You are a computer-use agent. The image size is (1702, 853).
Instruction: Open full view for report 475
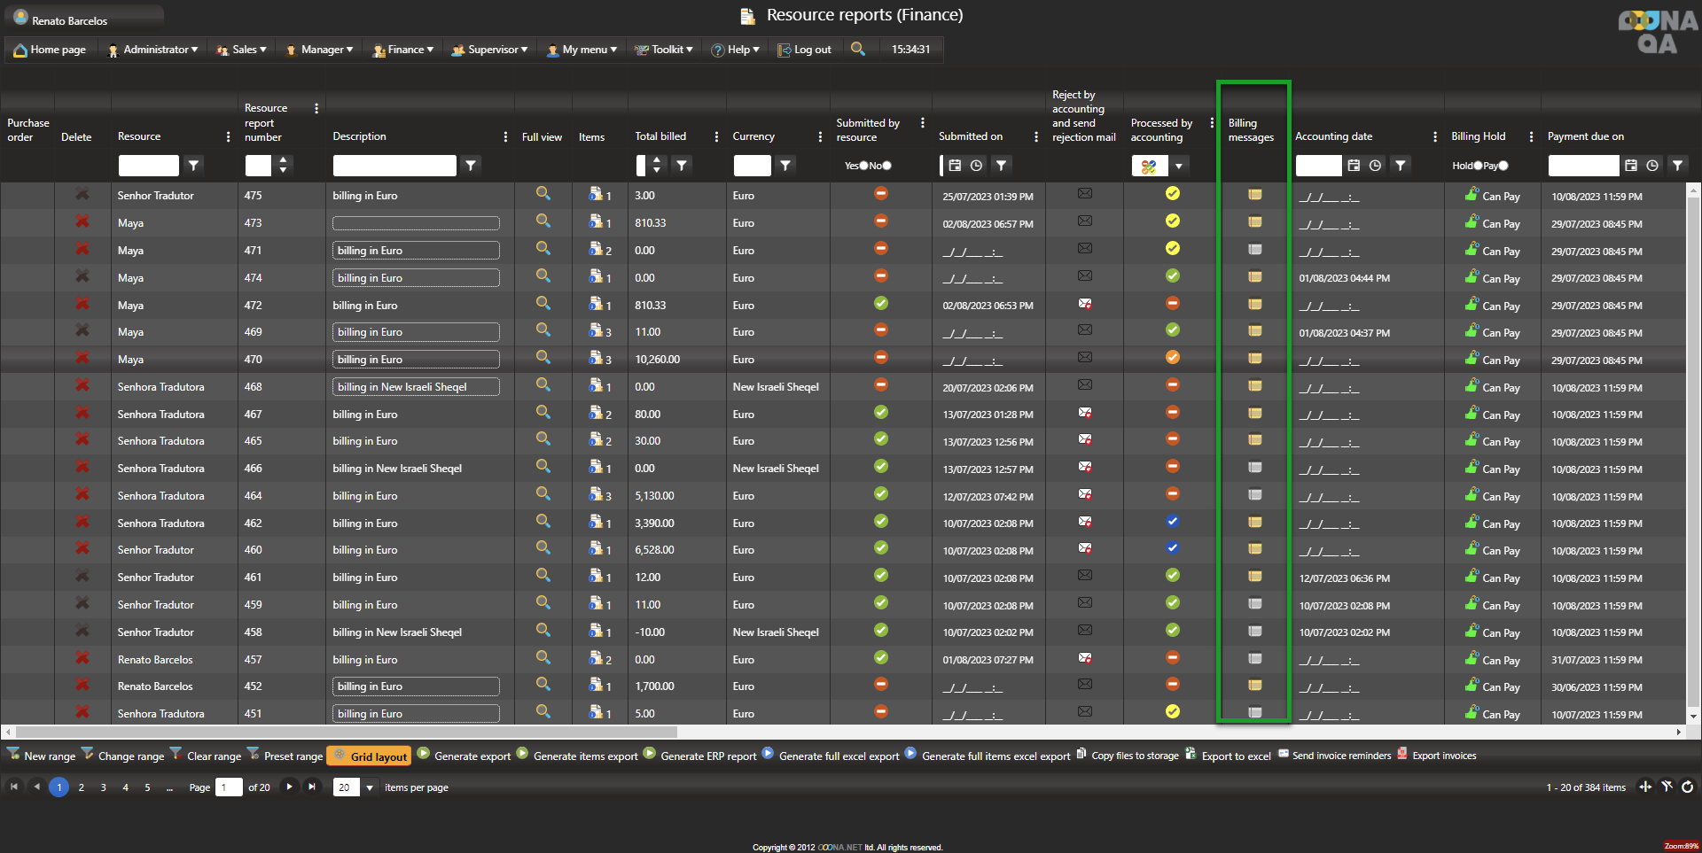click(543, 194)
